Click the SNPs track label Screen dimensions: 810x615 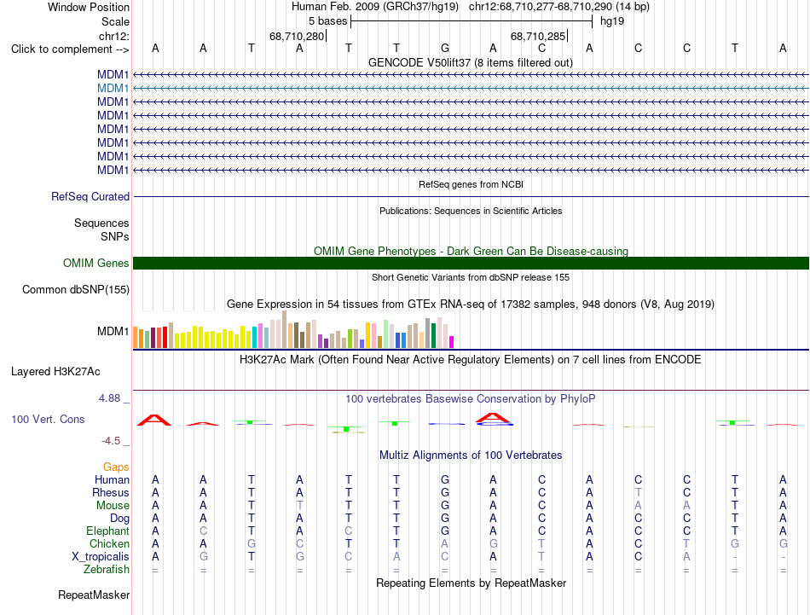click(115, 236)
